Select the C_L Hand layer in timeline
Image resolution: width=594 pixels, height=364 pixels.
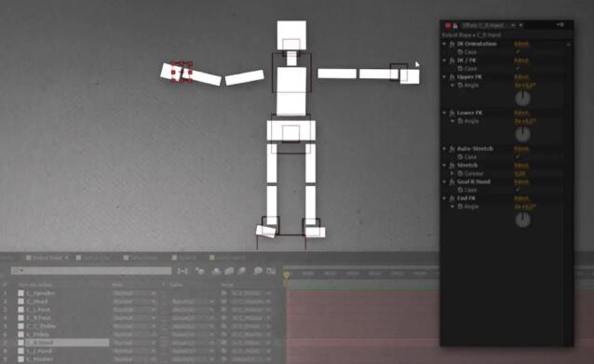click(x=39, y=351)
